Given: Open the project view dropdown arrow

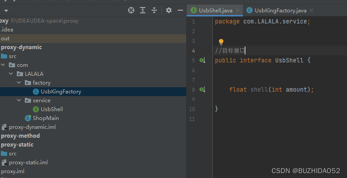Looking at the screenshot, I should coord(6,11).
